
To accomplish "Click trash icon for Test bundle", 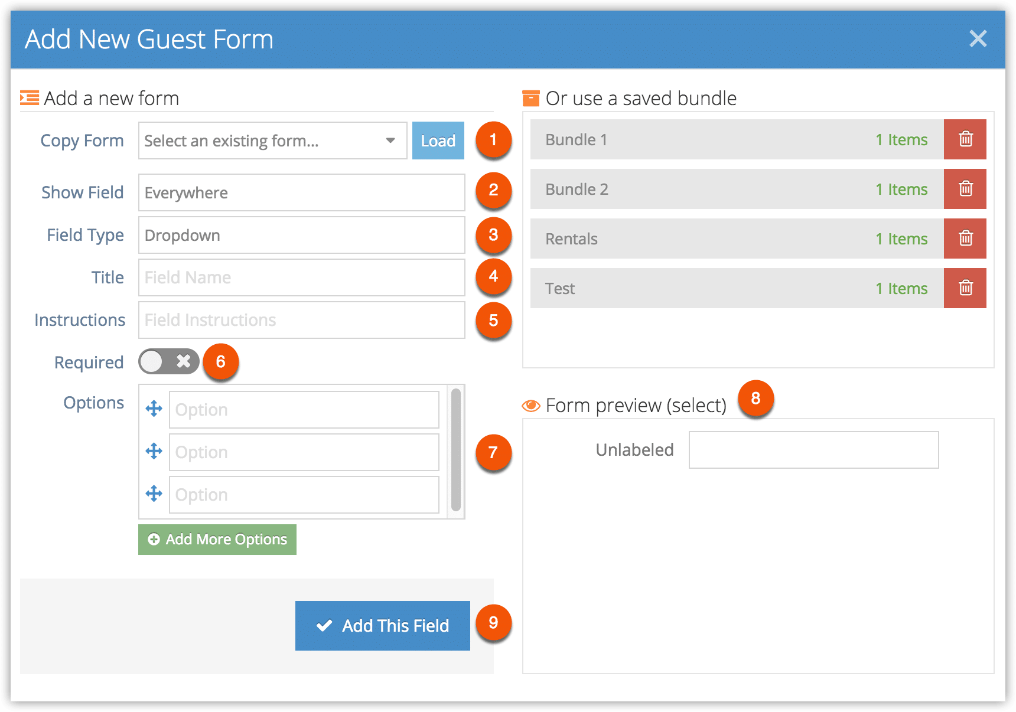I will (x=965, y=288).
